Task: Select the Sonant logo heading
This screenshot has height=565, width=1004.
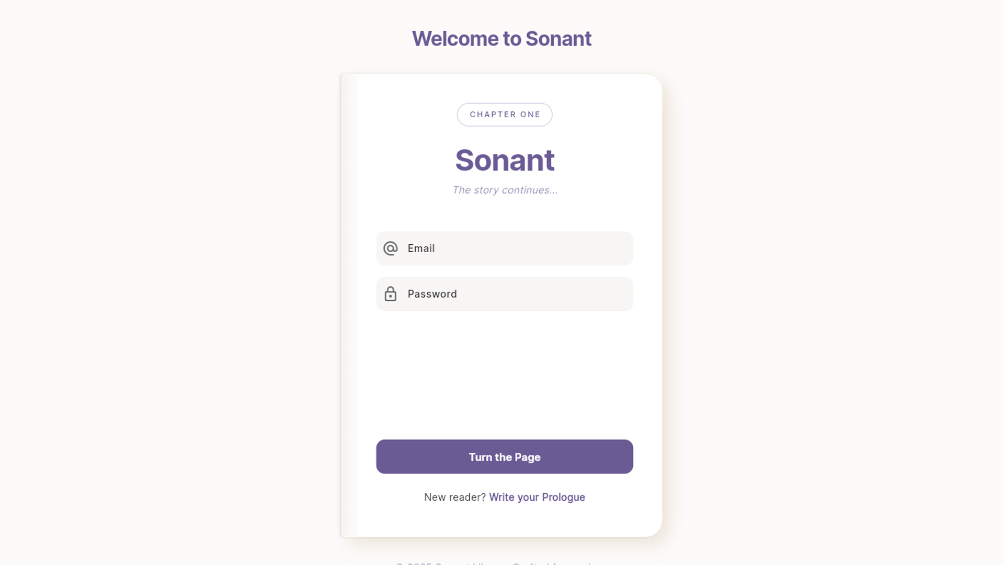Action: point(504,160)
